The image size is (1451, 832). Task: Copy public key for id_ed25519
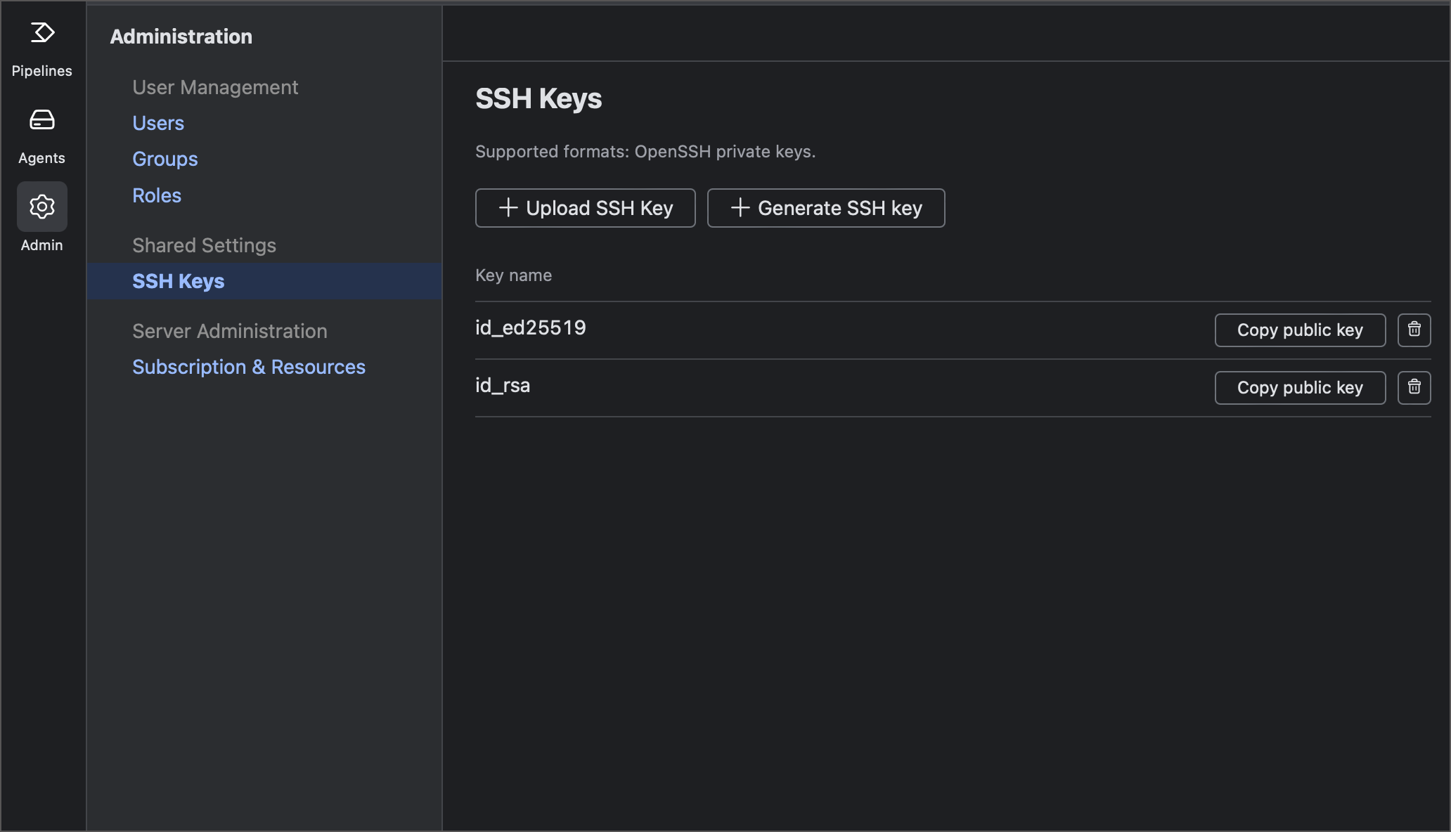(x=1299, y=330)
